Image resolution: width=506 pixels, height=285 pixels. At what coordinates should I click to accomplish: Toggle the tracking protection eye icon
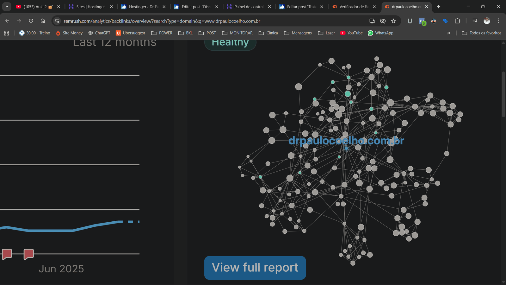click(x=383, y=21)
